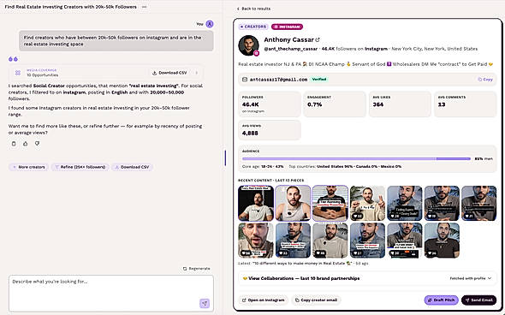Click the audience gender split bar
The height and width of the screenshot is (315, 505).
(356, 159)
